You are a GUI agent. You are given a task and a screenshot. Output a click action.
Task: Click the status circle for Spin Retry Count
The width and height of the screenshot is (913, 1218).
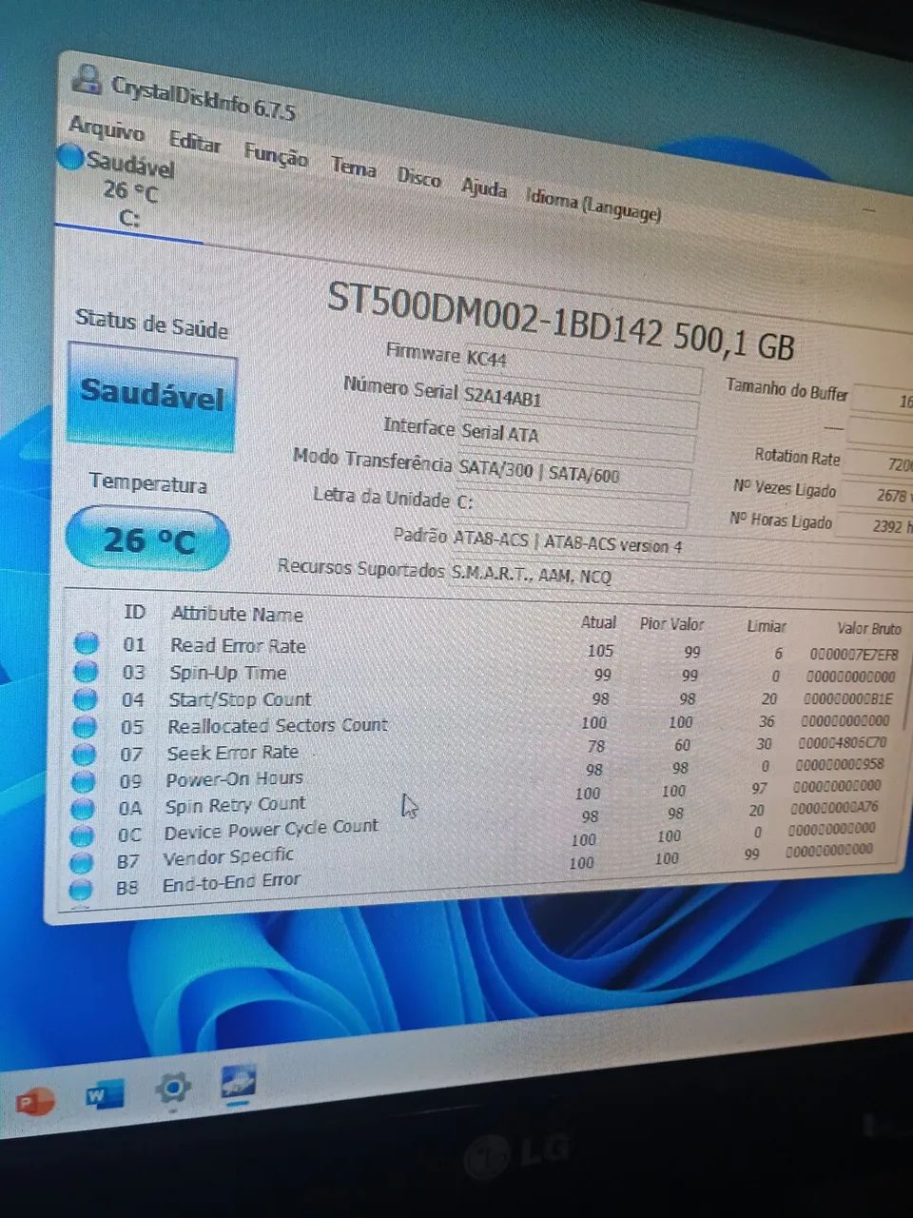83,809
